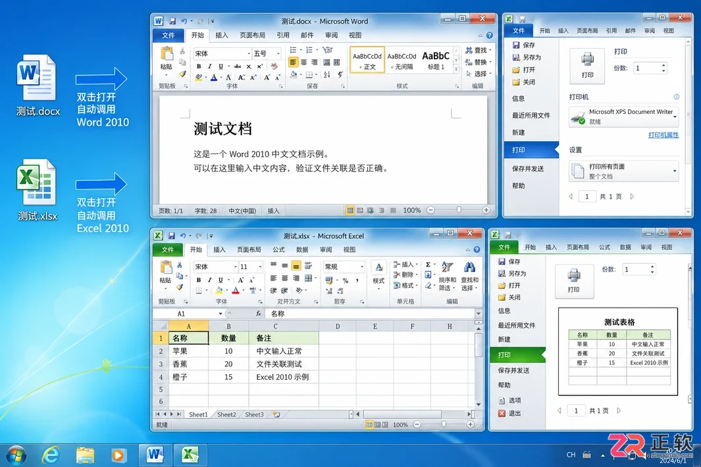This screenshot has width=701, height=467.
Task: Click 选项 in Excel backstage menu
Action: click(510, 401)
